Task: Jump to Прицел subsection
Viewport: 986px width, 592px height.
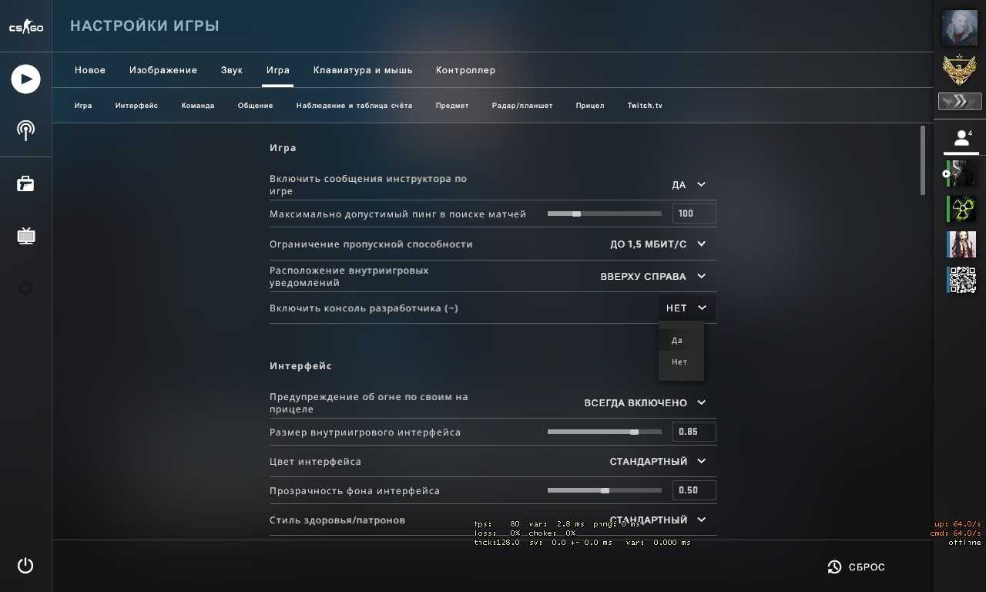Action: click(590, 106)
